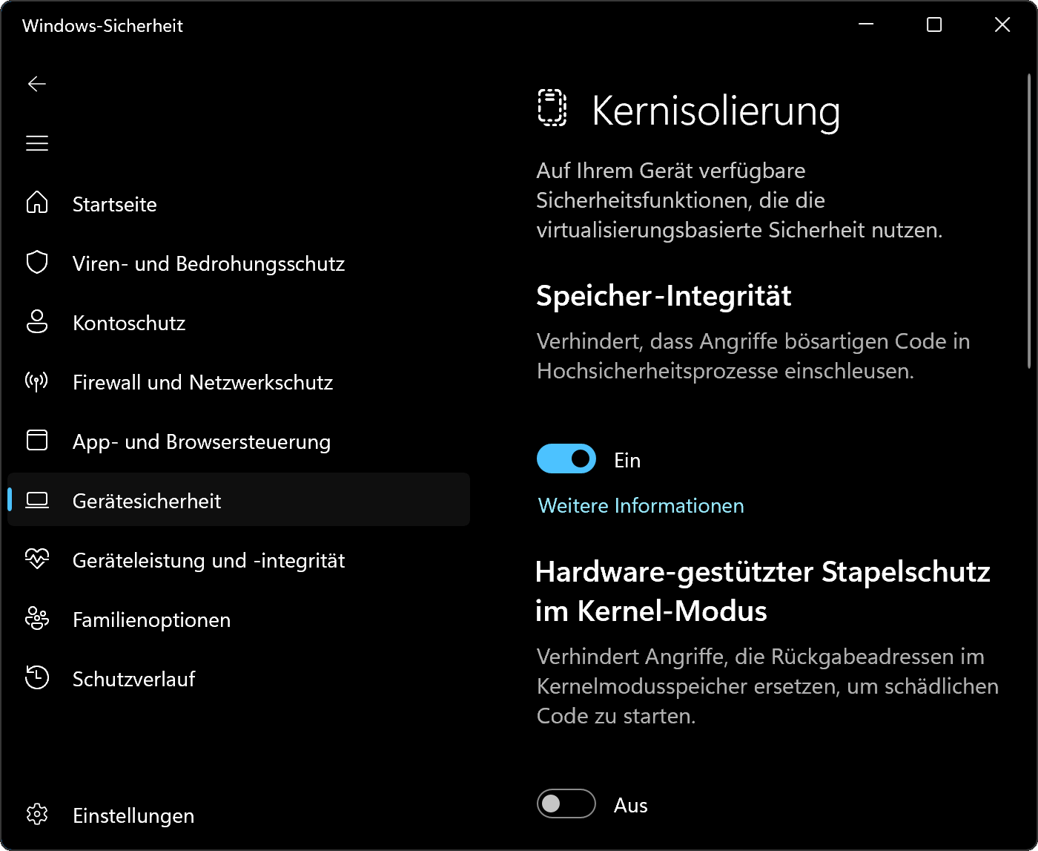The width and height of the screenshot is (1038, 851).
Task: Switch to Familienoptionen in the sidebar
Action: (x=151, y=619)
